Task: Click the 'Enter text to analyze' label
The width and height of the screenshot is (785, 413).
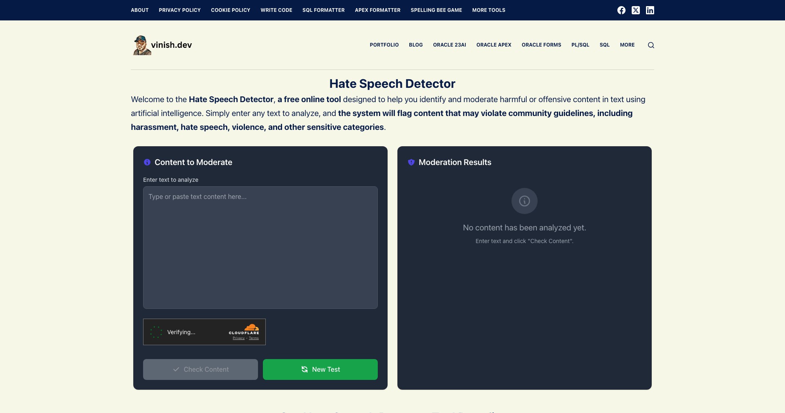Action: [x=171, y=180]
